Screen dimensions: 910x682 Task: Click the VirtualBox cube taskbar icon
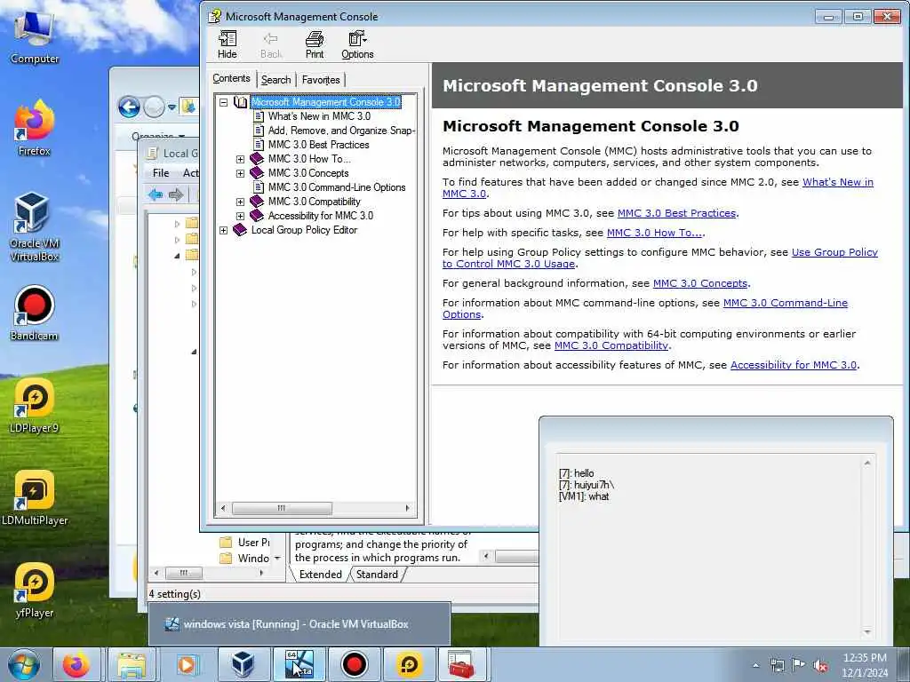point(243,664)
